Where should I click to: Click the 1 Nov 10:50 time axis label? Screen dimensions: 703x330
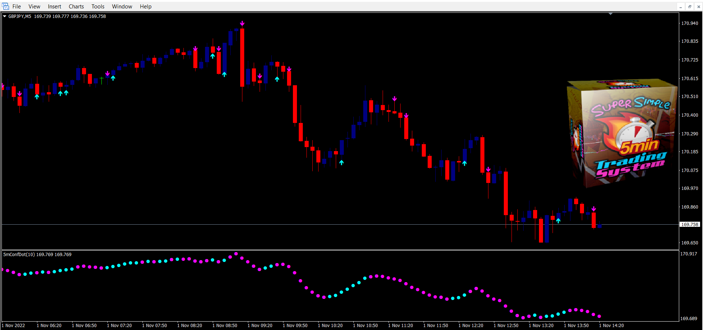coord(365,325)
